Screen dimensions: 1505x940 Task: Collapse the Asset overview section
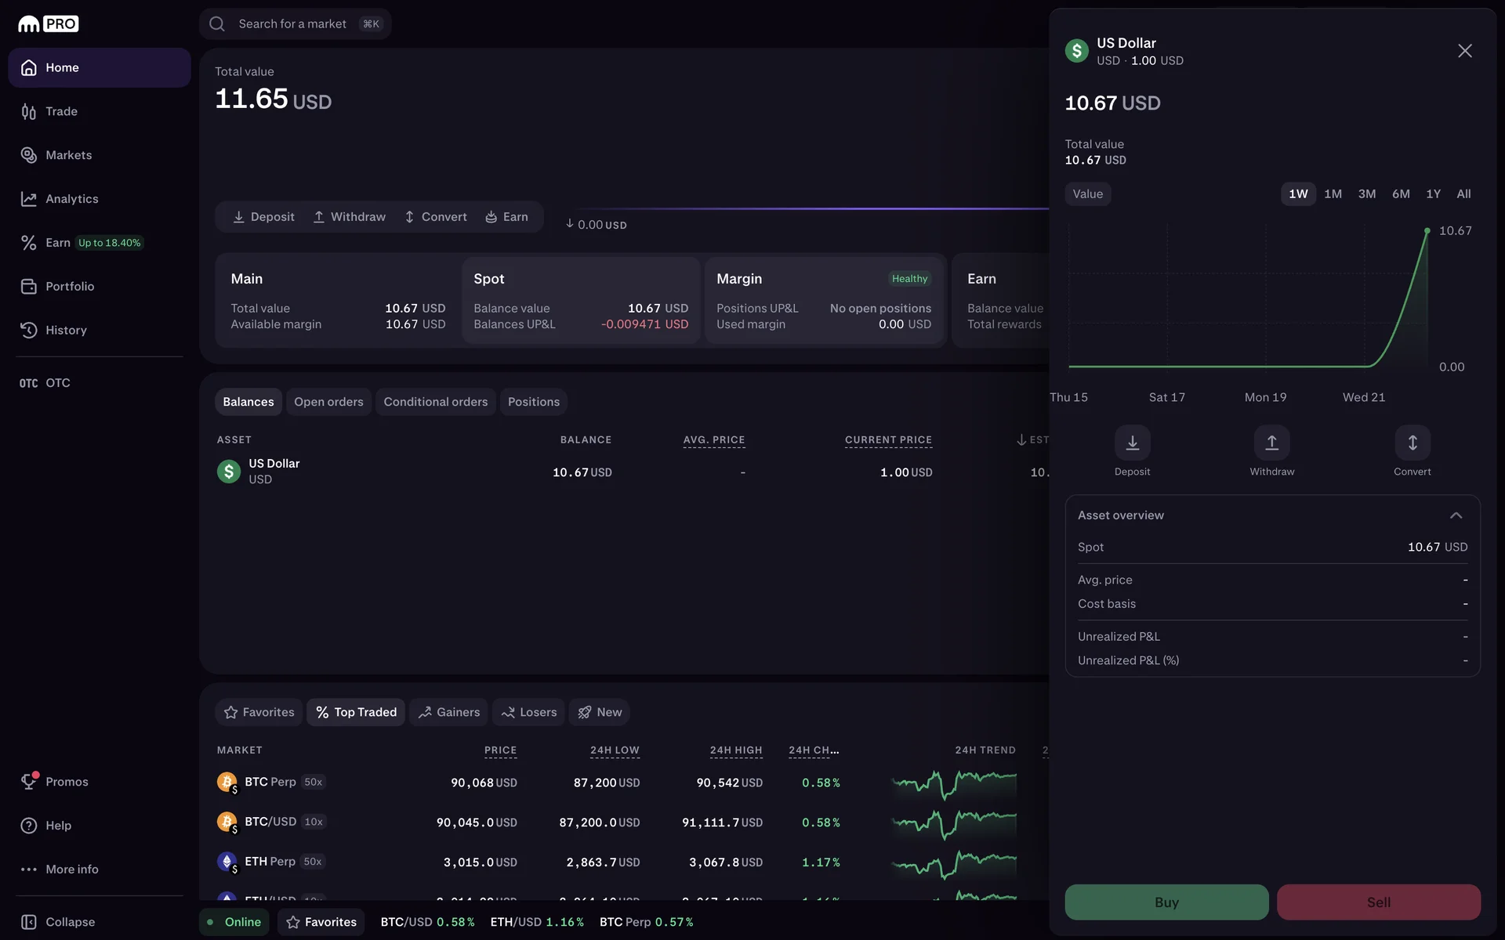click(1456, 515)
